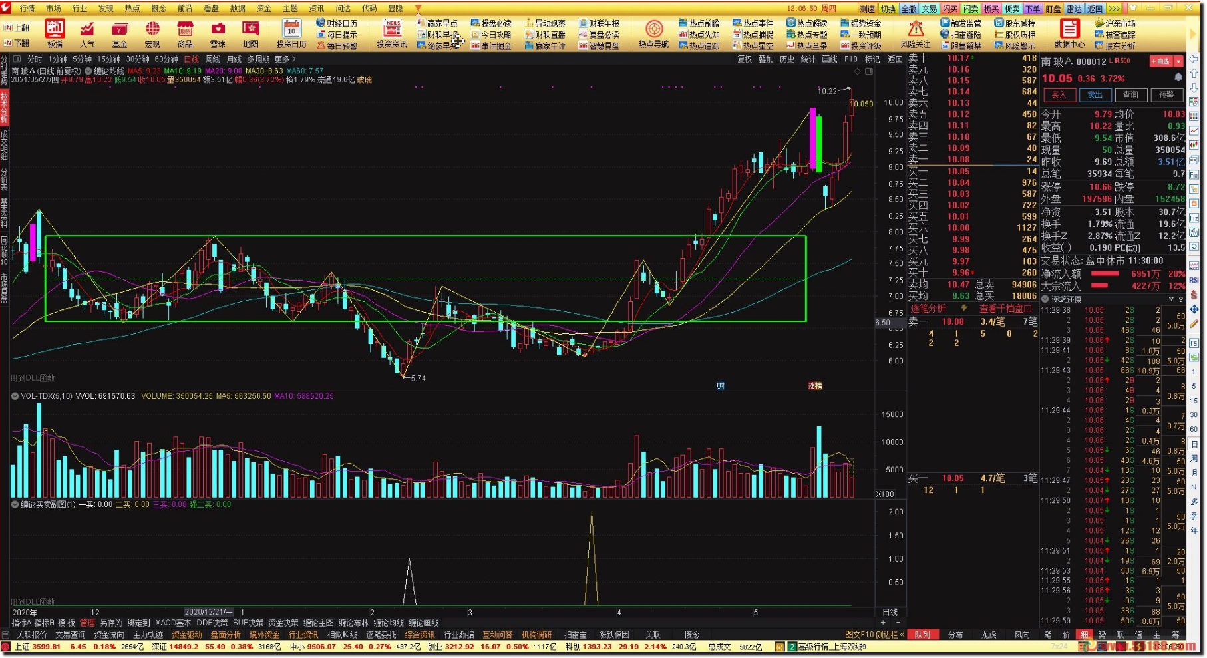Click 预警 alert button

1166,95
